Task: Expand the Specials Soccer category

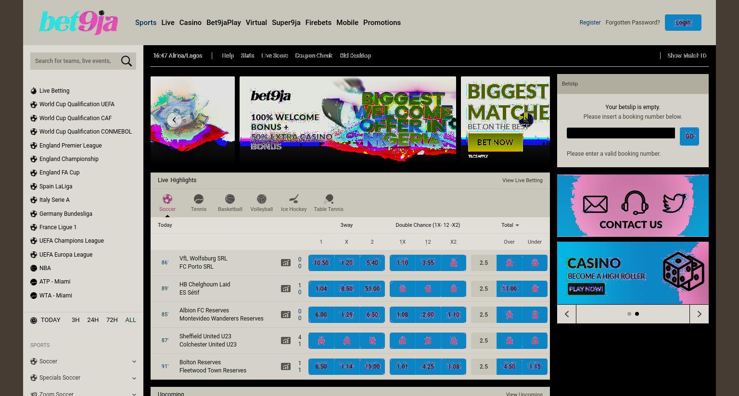Action: pos(83,378)
